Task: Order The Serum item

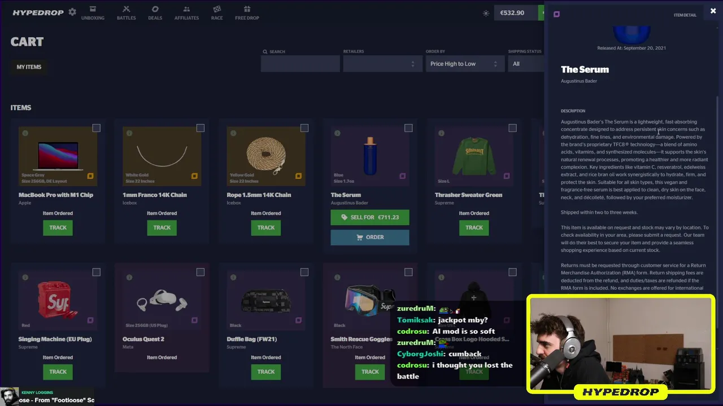Action: (370, 237)
